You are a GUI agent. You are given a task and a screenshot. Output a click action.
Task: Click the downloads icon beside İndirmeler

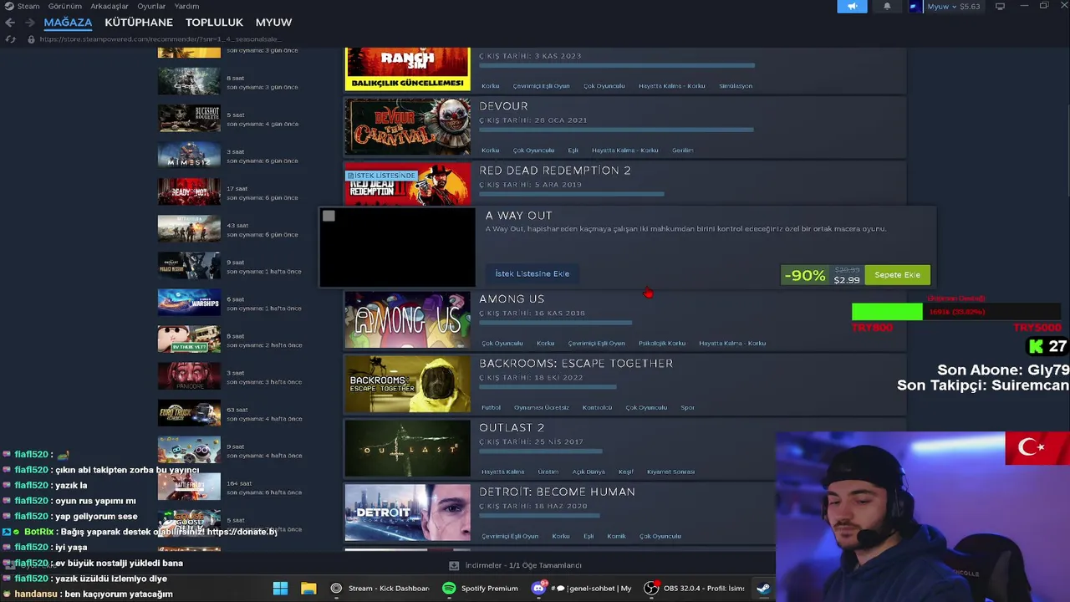click(x=454, y=566)
